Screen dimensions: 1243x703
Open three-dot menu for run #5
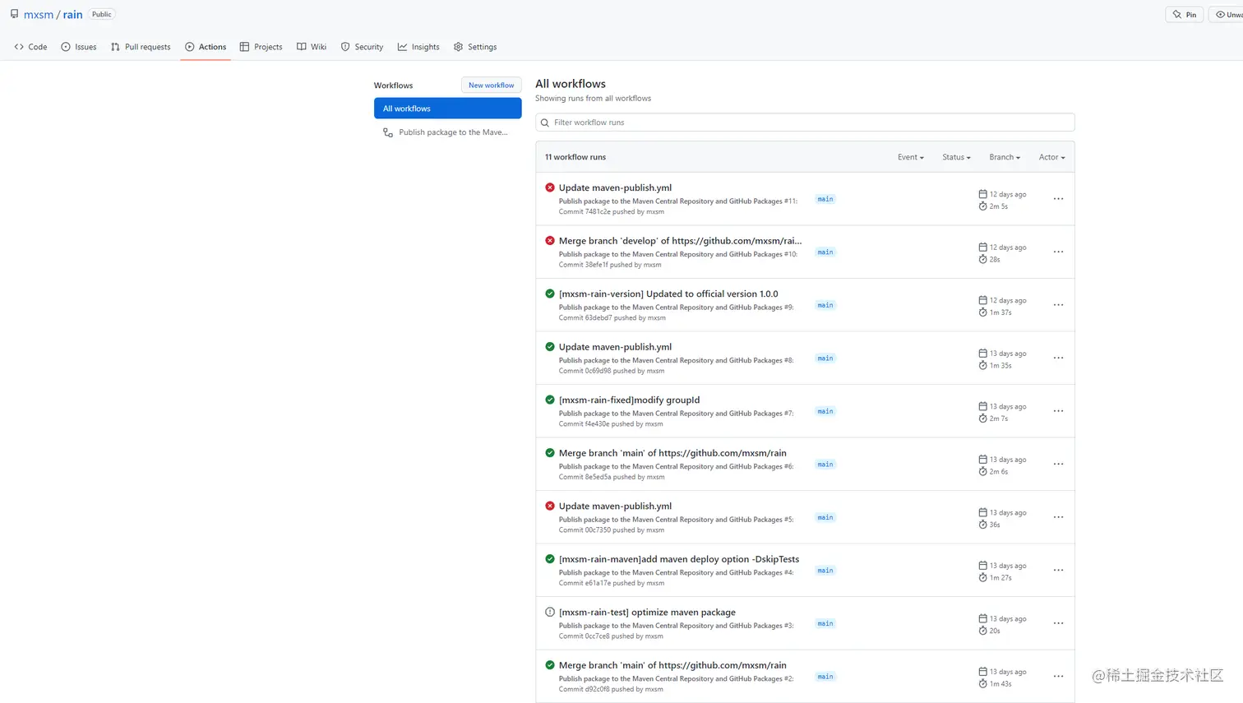click(x=1058, y=517)
